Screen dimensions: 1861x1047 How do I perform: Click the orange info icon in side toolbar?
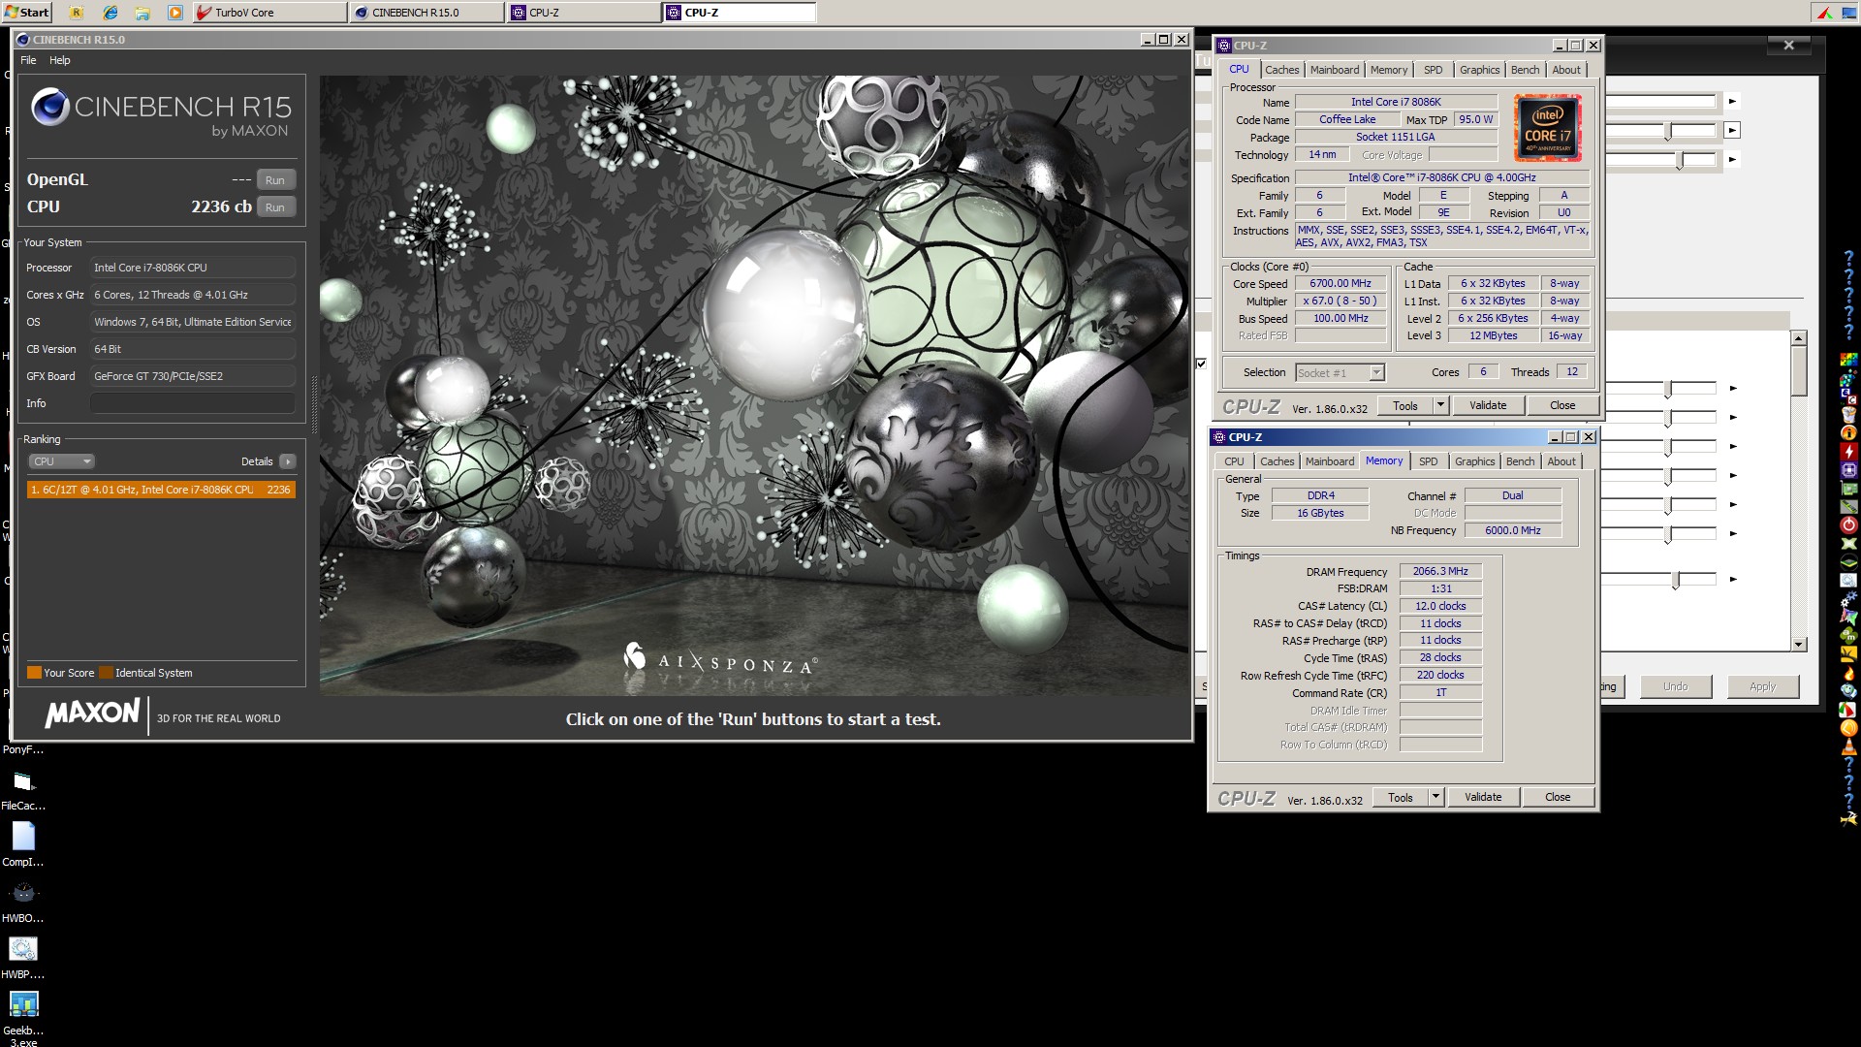coord(1848,433)
